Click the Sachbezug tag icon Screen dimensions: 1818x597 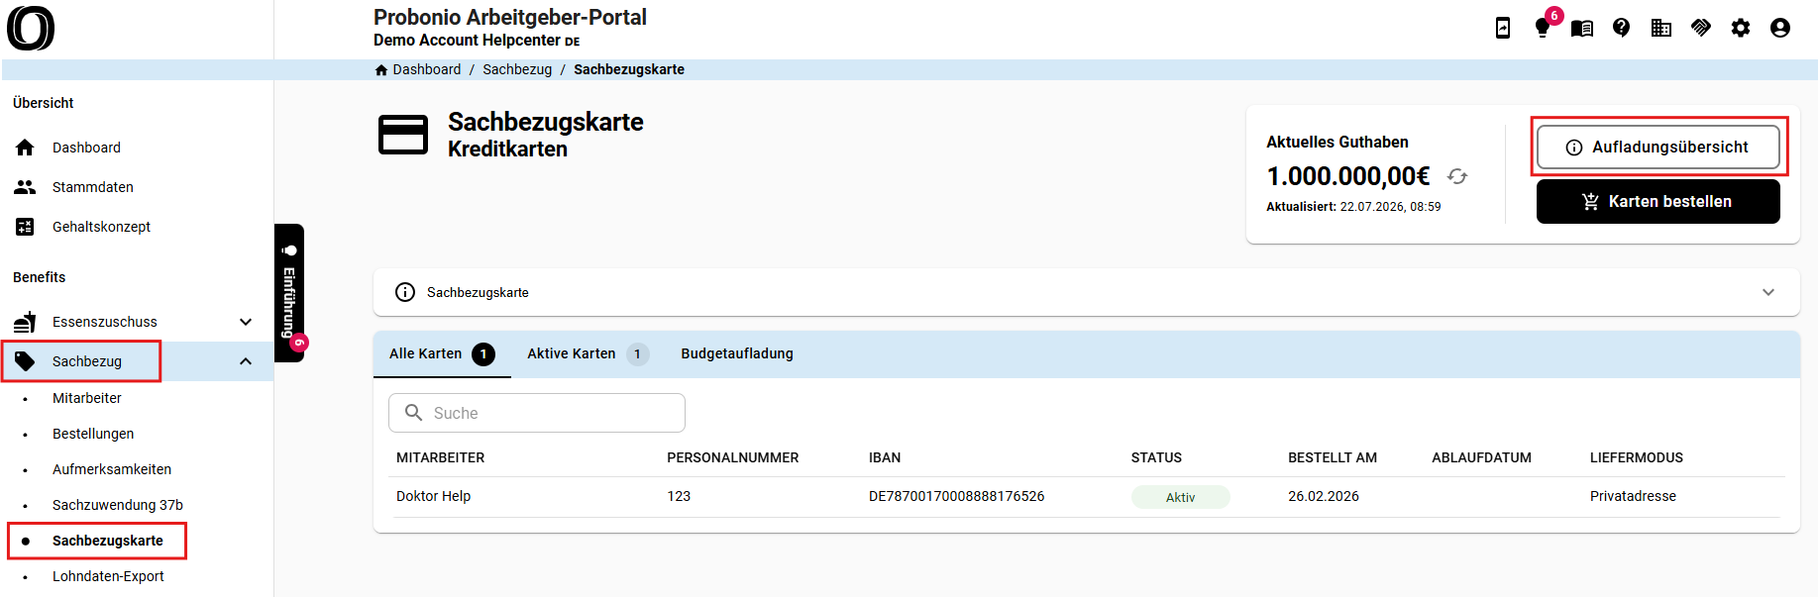coord(25,361)
